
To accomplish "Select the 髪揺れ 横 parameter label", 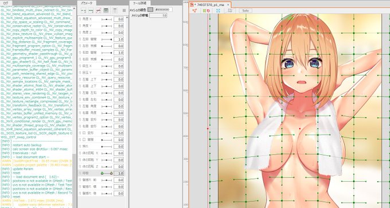I will pyautogui.click(x=89, y=186).
